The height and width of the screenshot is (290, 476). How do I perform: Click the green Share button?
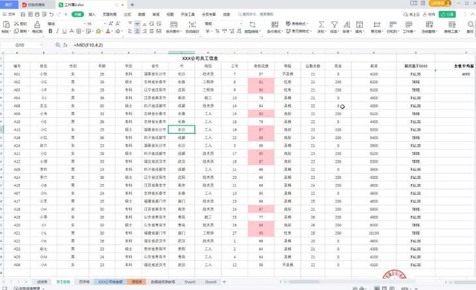pos(447,14)
